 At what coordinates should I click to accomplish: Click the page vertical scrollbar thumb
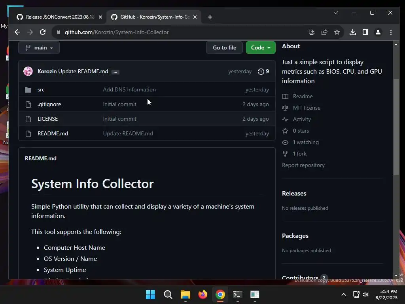point(396,127)
